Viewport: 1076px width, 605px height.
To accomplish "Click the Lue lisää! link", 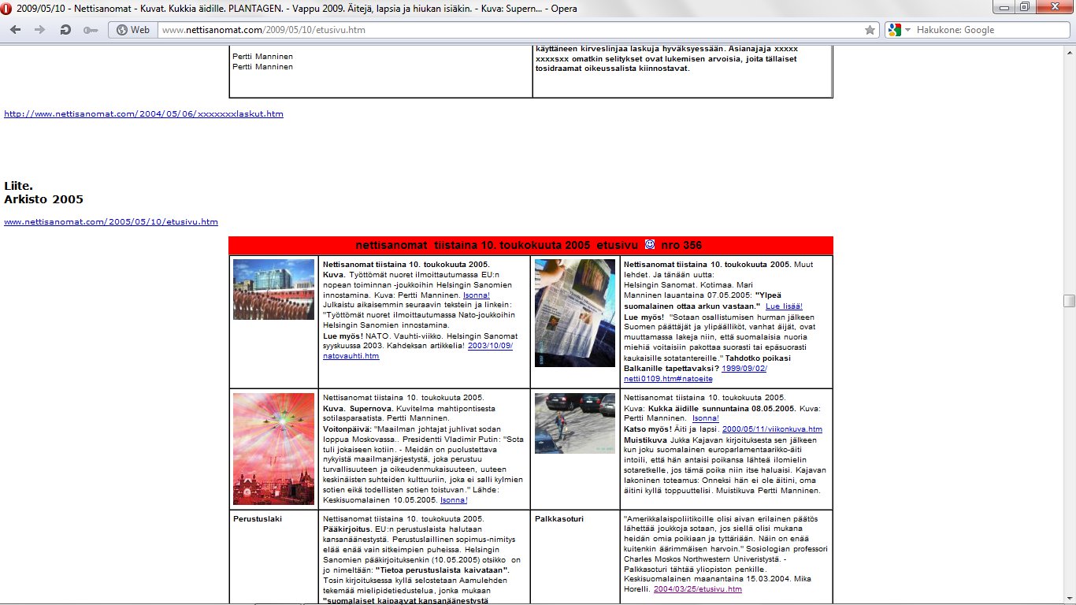I will 784,306.
